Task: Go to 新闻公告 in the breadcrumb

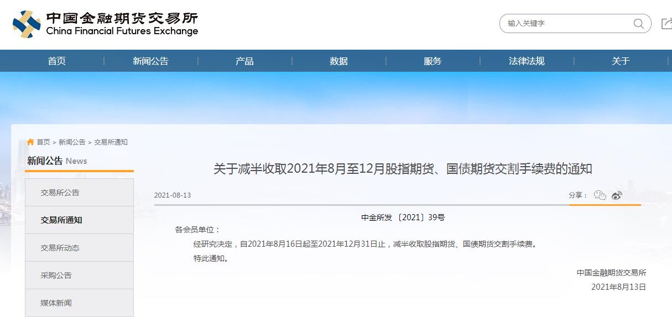Action: [72, 142]
